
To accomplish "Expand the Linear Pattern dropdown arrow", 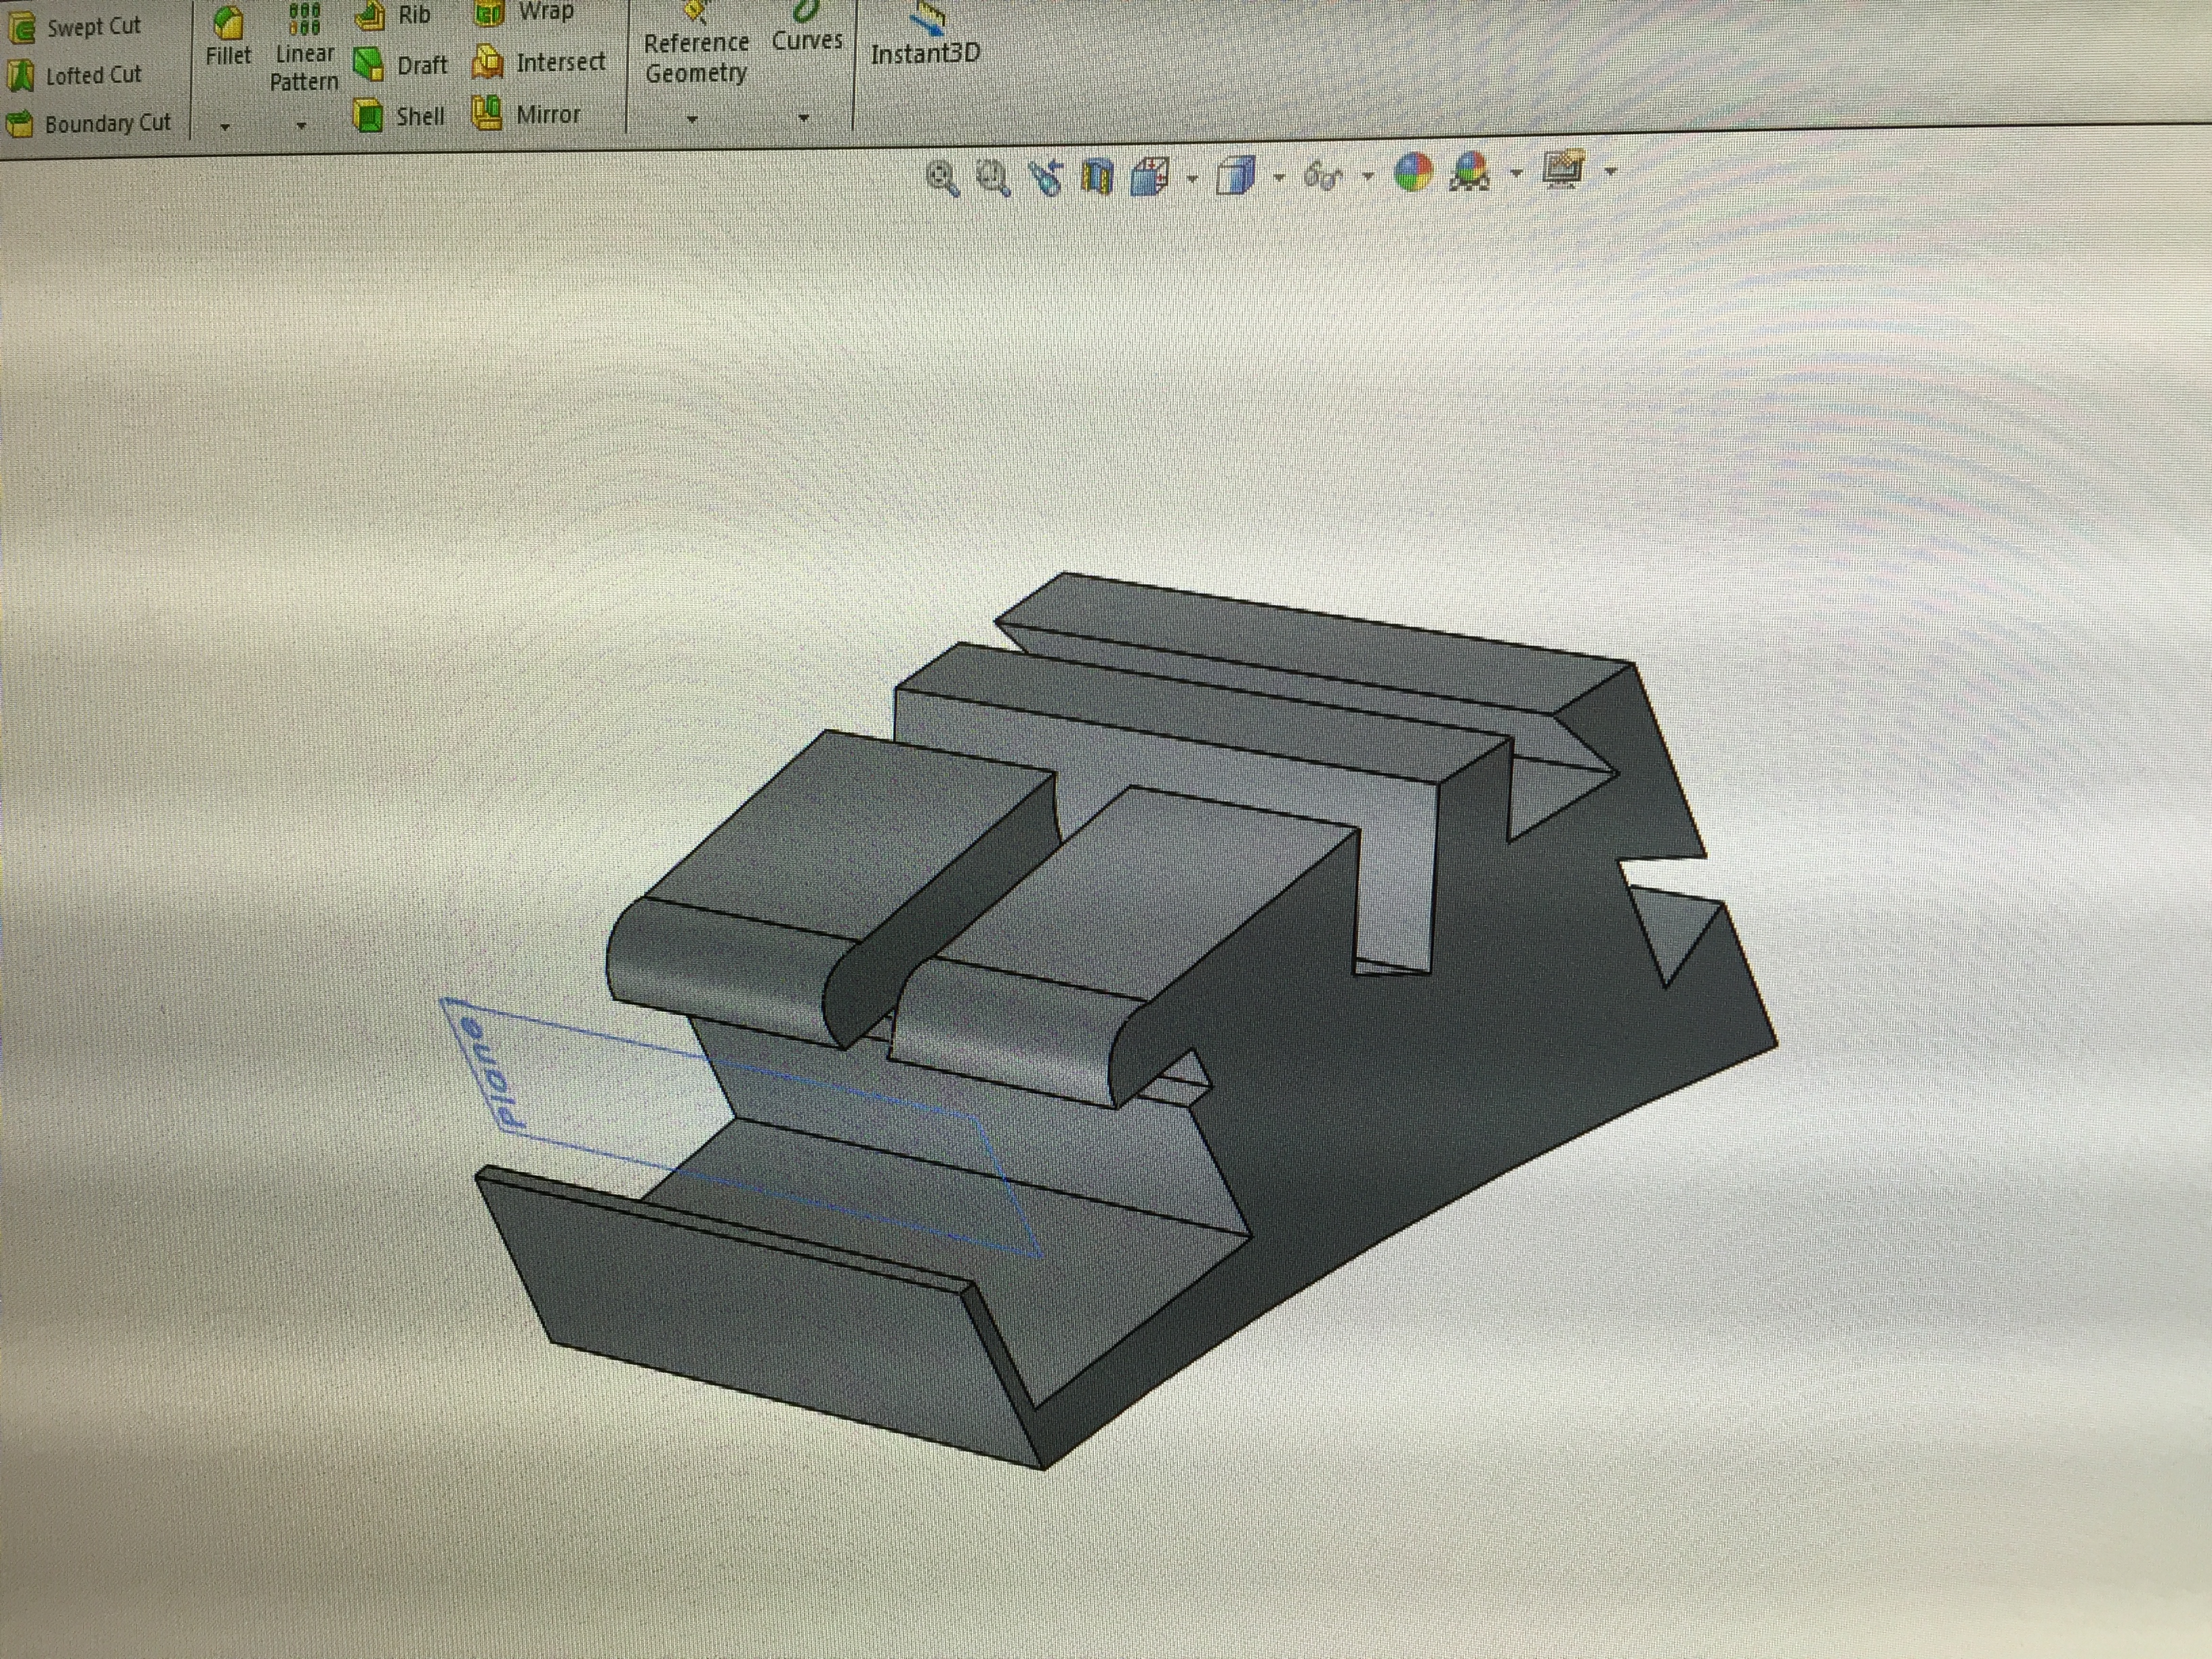I will point(301,126).
